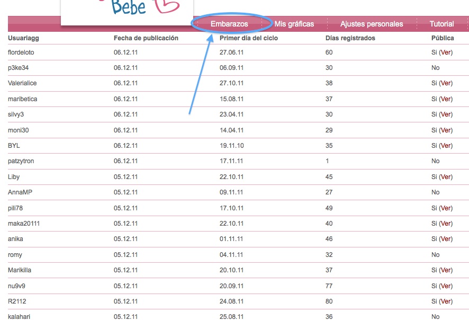The image size is (469, 320).
Task: Switch to Mis gráficas tab
Action: (294, 24)
